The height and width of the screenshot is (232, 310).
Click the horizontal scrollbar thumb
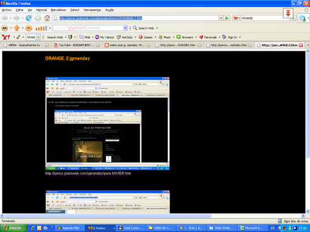coord(107,216)
